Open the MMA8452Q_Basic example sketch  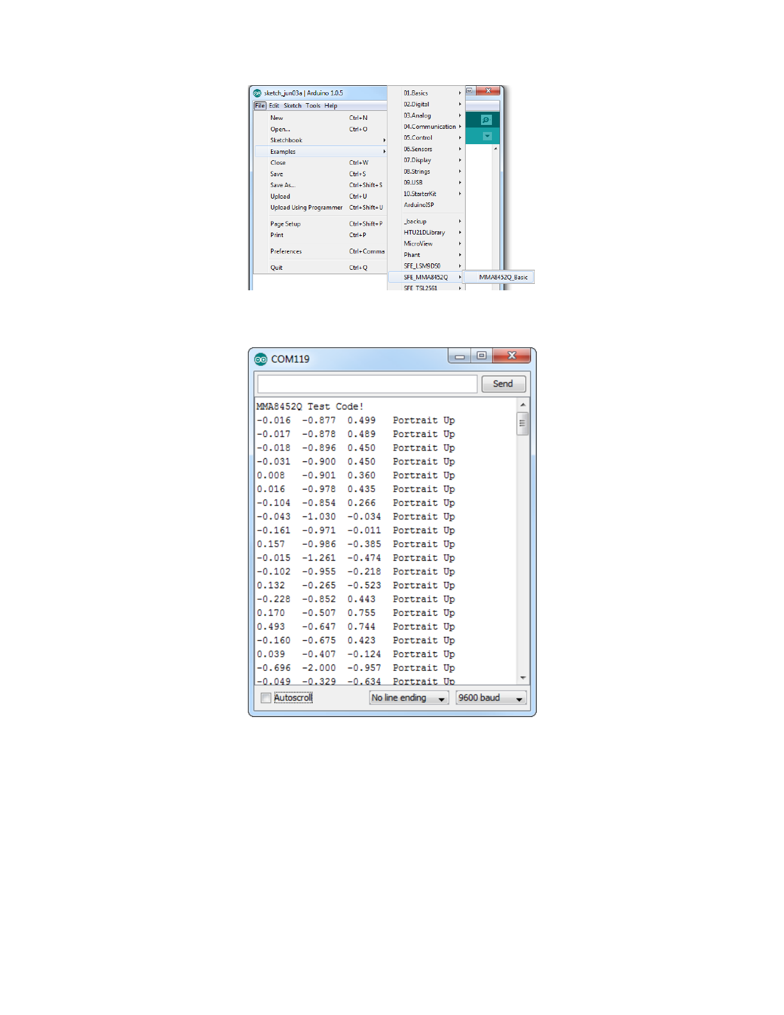(500, 277)
